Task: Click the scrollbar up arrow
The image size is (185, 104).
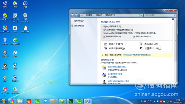Action: pos(175,19)
